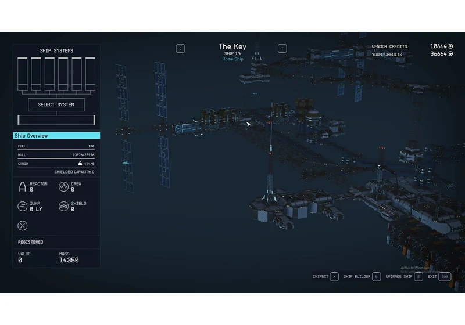Click your credits value 36664

(x=438, y=54)
